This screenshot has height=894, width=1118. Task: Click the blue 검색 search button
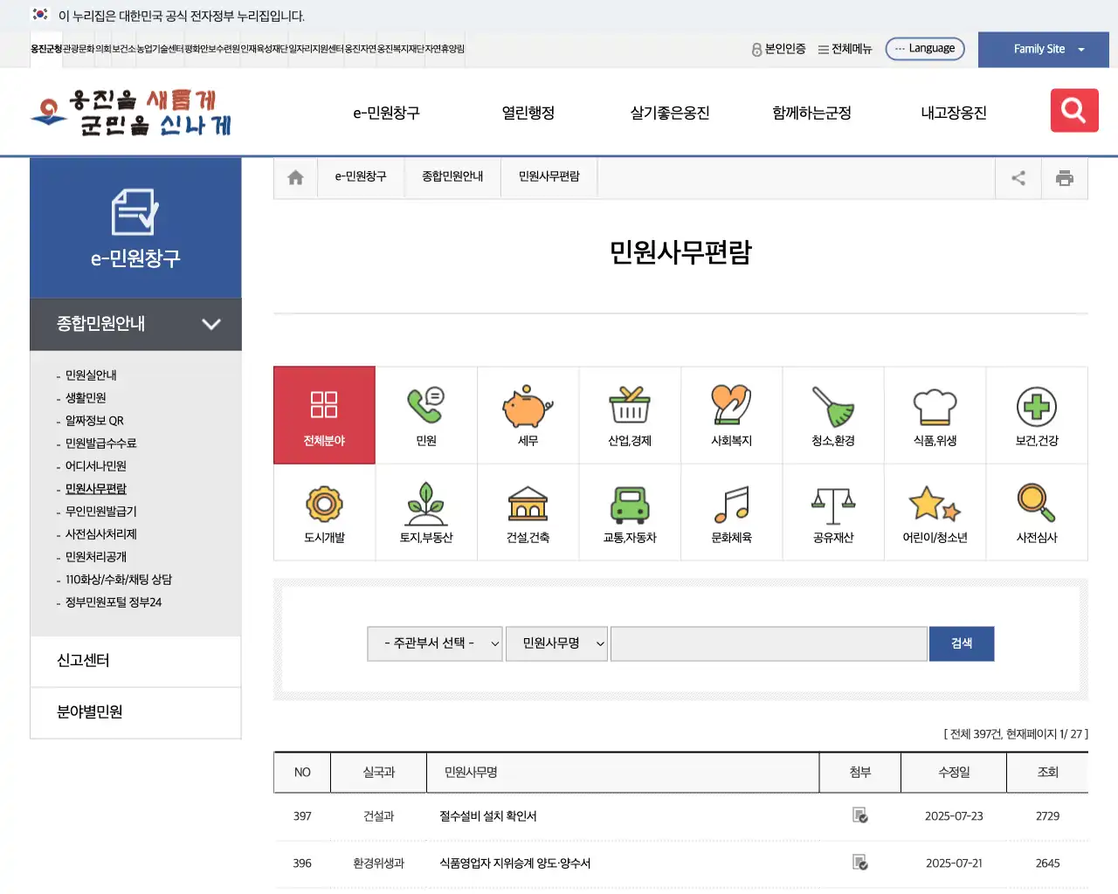tap(962, 643)
